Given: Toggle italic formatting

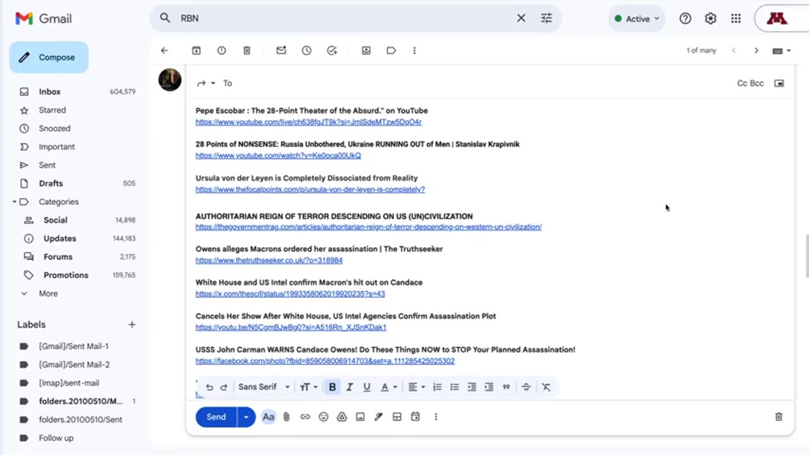Looking at the screenshot, I should [350, 387].
